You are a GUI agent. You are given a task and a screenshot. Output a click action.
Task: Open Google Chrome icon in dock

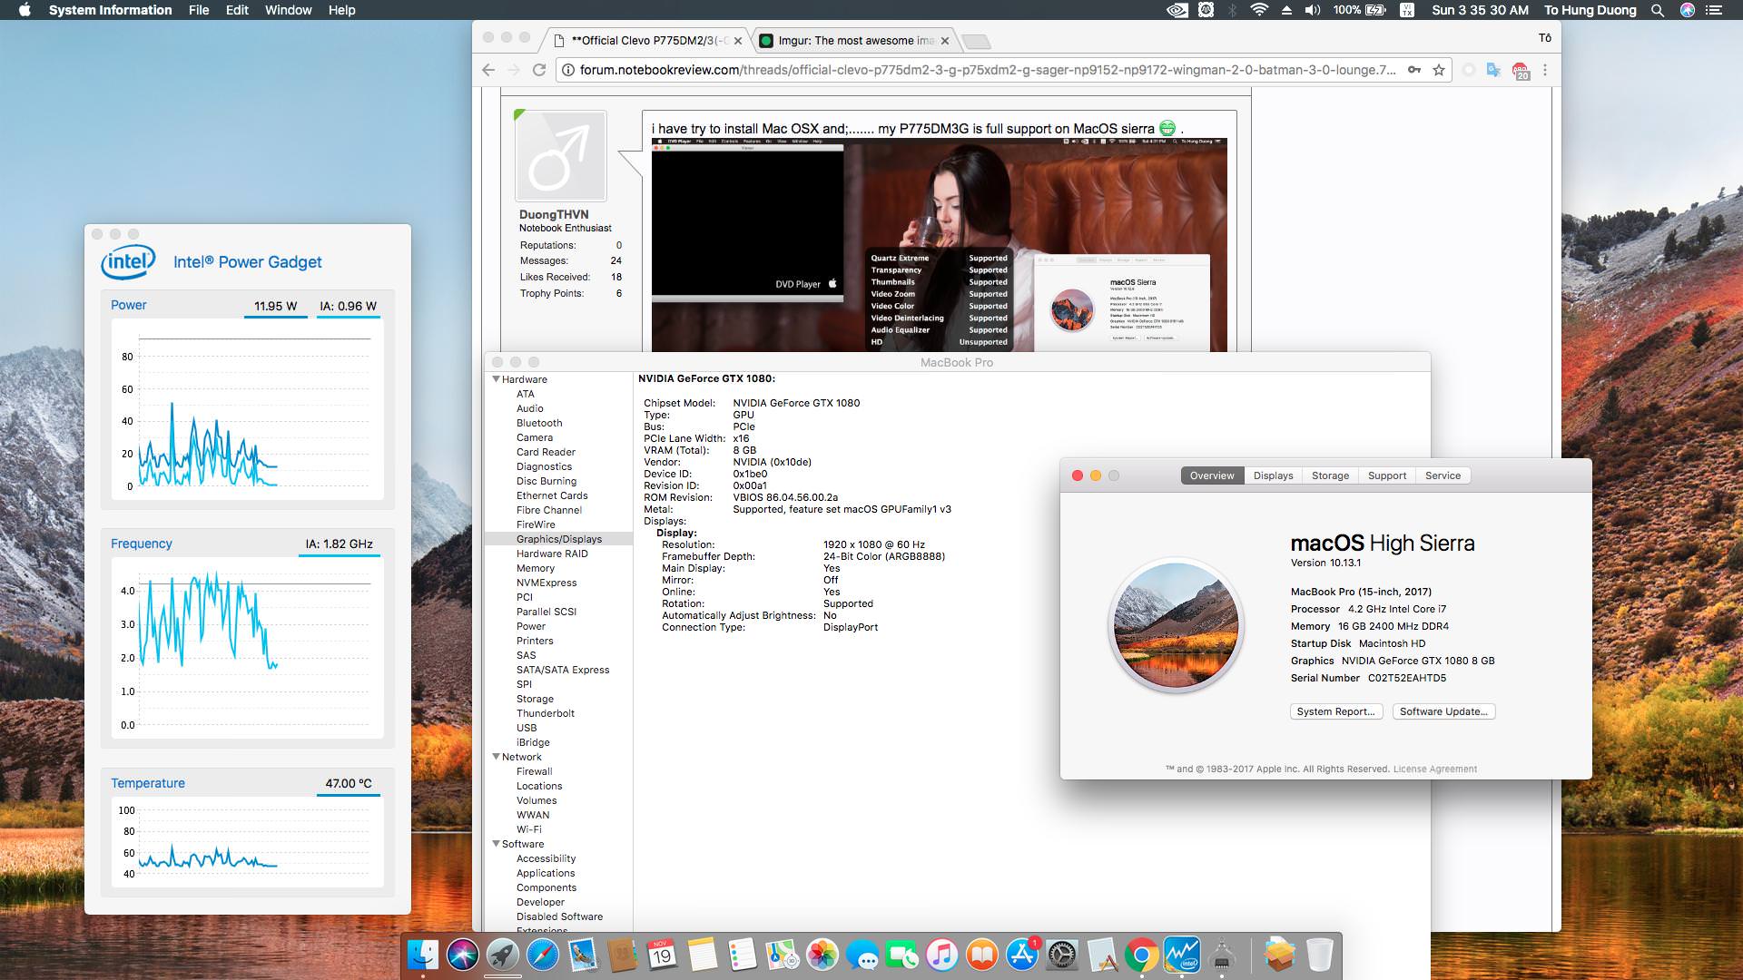tap(1141, 955)
